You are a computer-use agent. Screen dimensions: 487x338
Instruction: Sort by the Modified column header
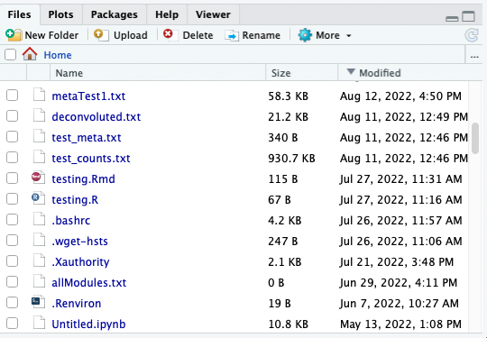[x=380, y=73]
